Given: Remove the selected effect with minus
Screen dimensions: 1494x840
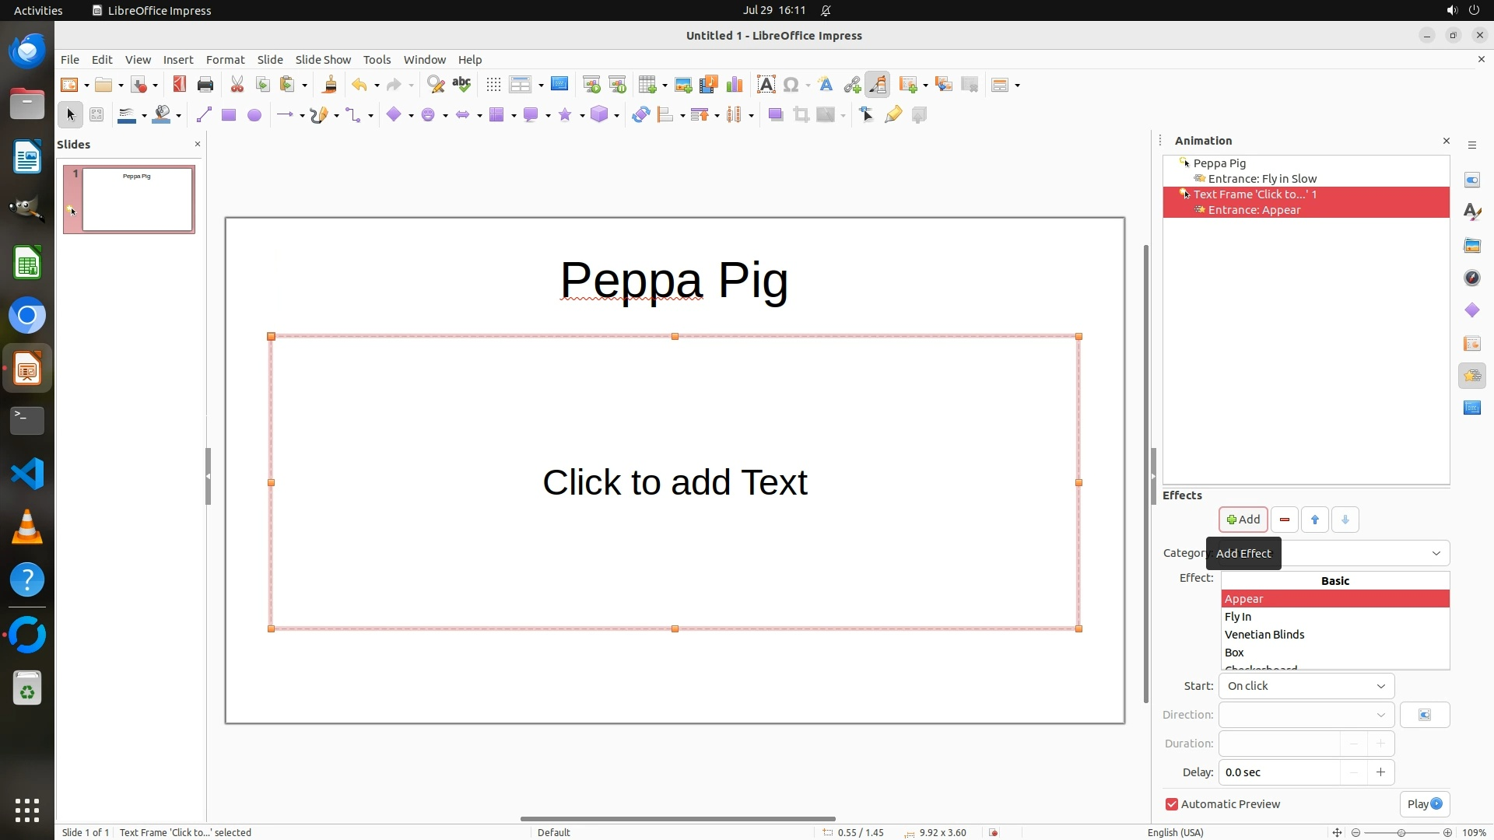Looking at the screenshot, I should pos(1285,520).
